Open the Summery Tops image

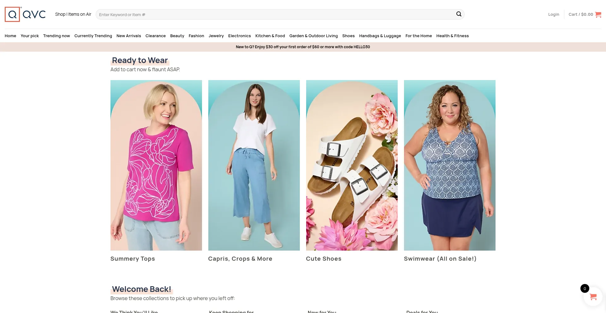(156, 165)
